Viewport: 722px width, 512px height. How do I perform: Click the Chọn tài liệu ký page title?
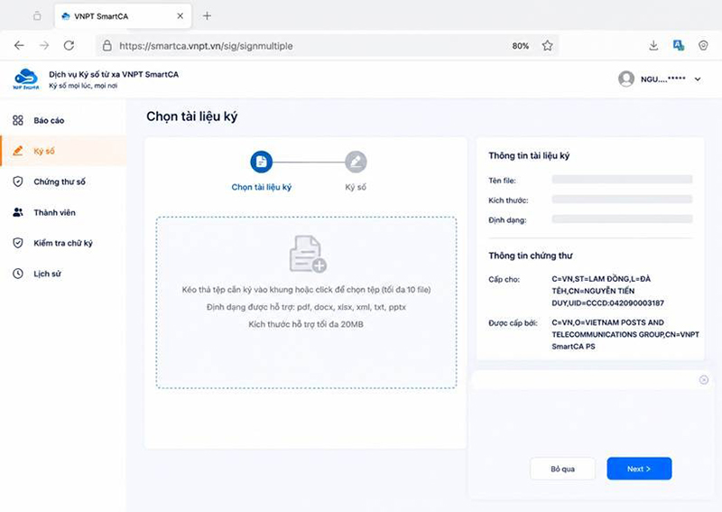pos(192,116)
